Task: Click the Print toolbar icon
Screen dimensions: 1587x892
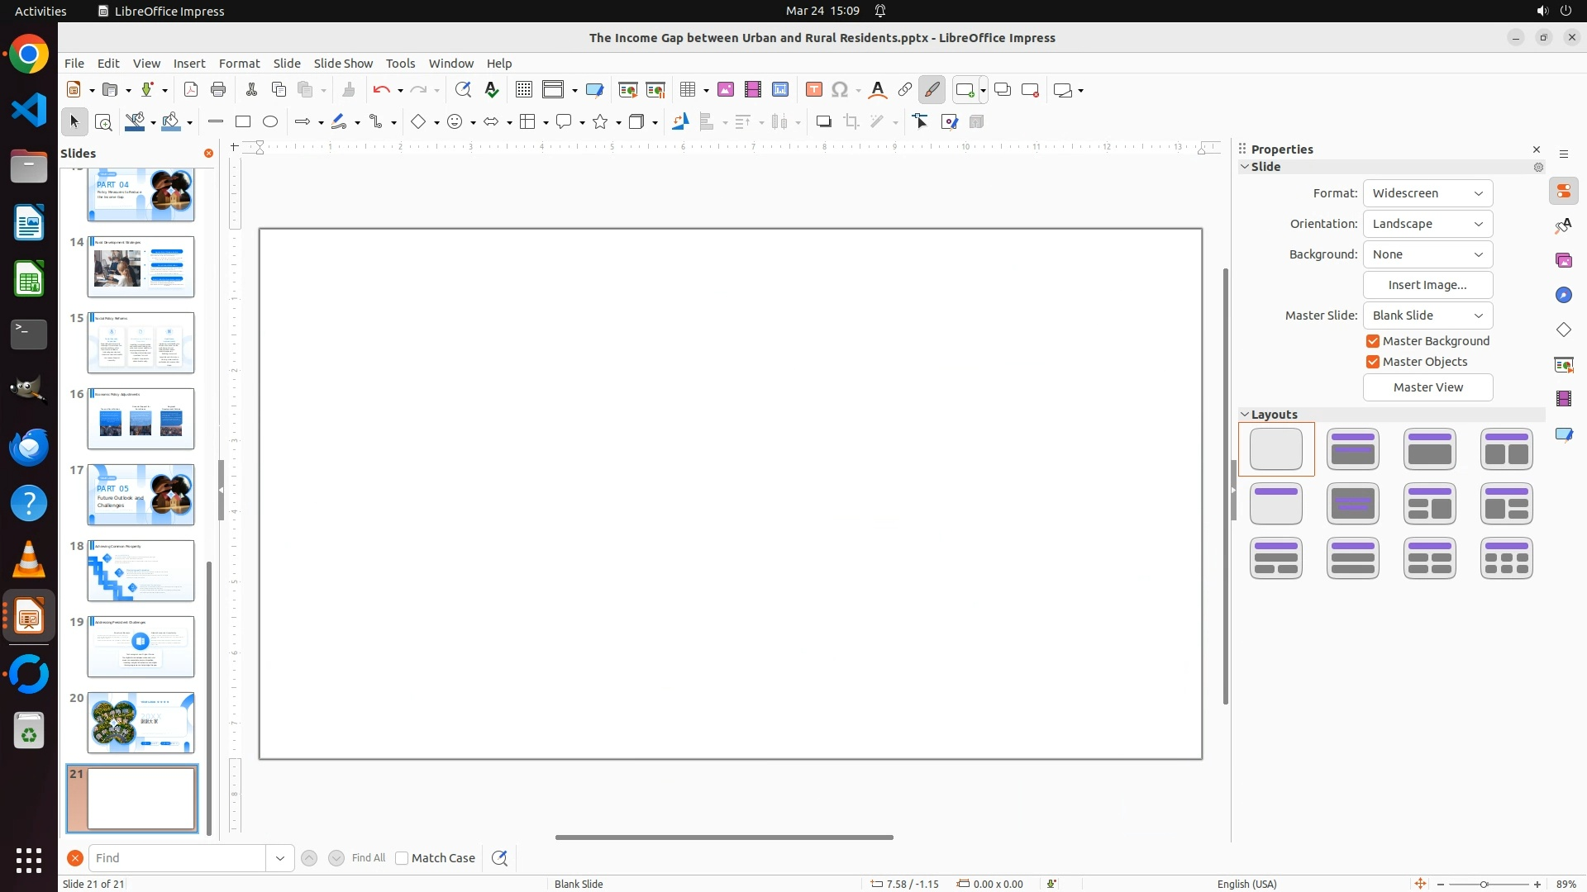Action: tap(218, 90)
